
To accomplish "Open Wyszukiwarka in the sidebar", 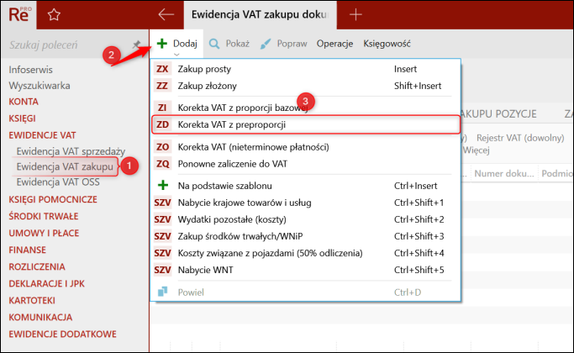I will 39,86.
